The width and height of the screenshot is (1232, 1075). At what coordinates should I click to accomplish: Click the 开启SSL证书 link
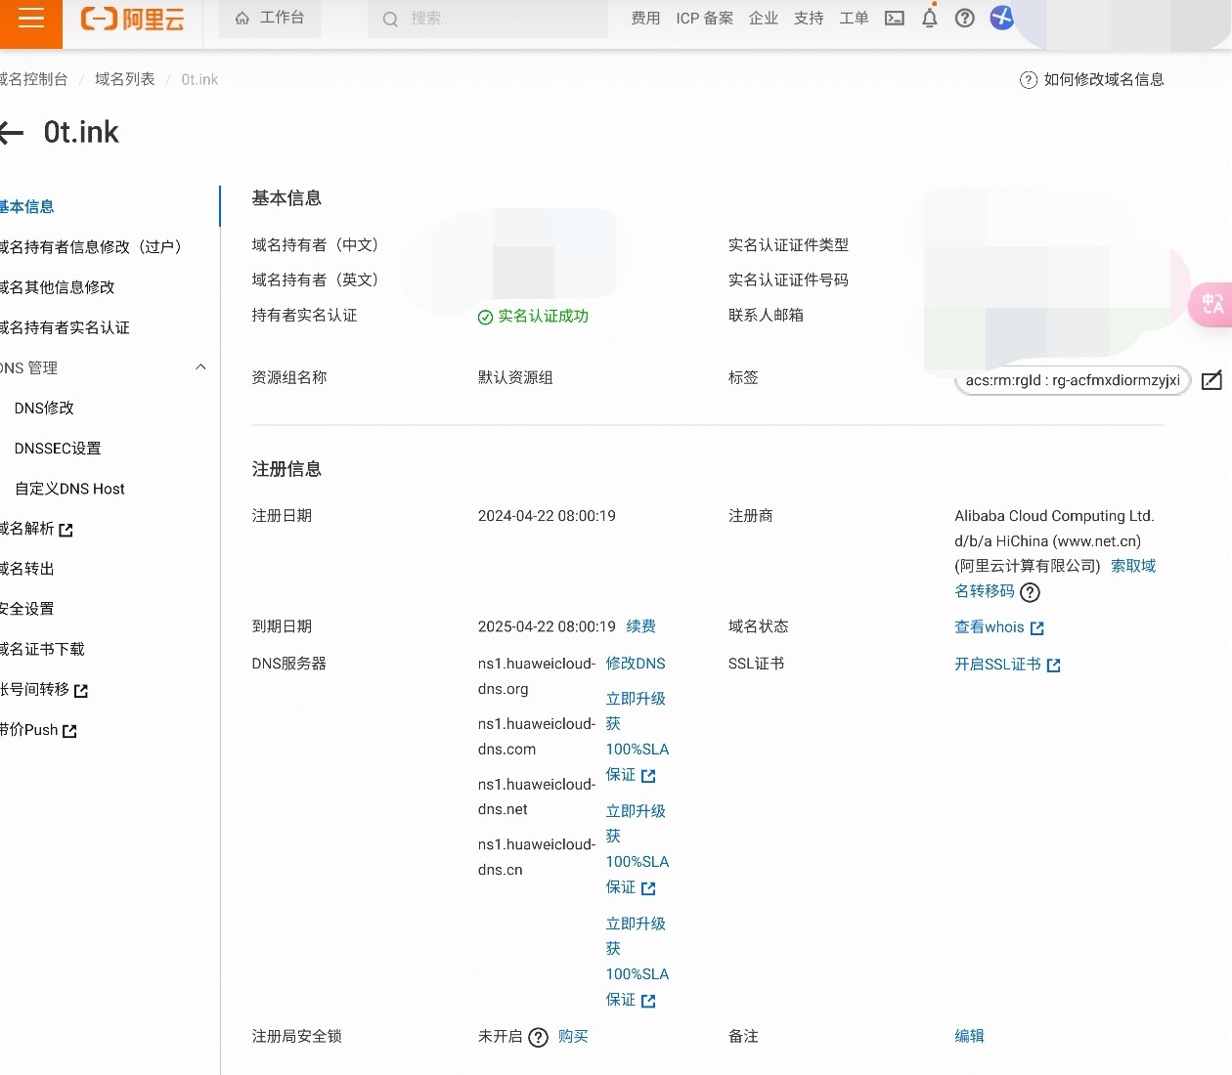tap(1008, 665)
